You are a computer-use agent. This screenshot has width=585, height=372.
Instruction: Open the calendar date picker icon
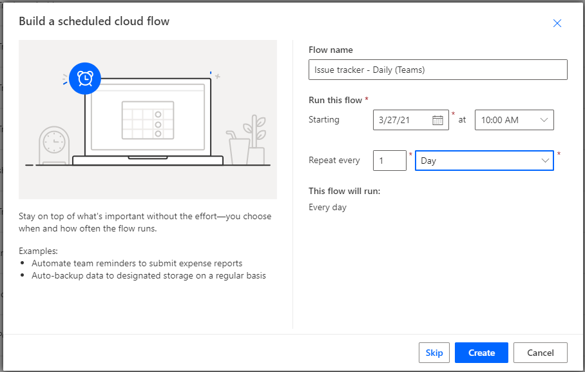[x=438, y=120]
